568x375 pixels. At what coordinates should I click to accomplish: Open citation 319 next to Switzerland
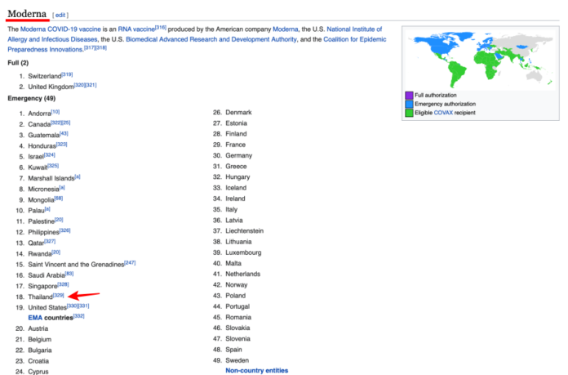click(x=67, y=74)
